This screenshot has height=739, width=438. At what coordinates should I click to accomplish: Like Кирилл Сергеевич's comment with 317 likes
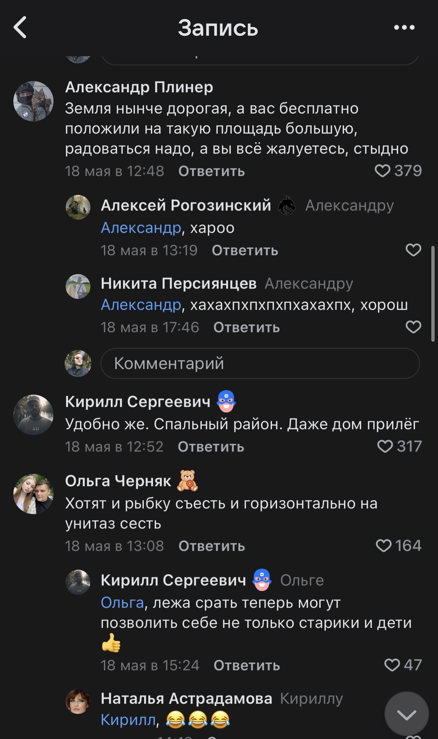click(385, 446)
